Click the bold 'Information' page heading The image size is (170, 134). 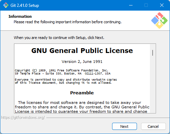20,16
